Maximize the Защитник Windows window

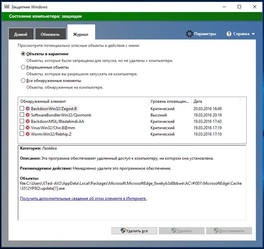coord(239,7)
